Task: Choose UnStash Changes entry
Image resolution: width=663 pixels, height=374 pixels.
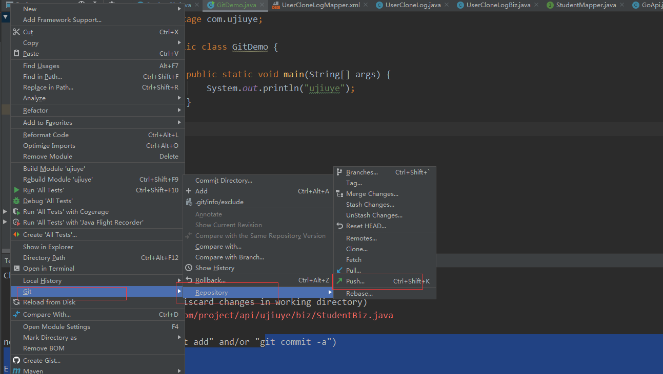Action: point(385,215)
